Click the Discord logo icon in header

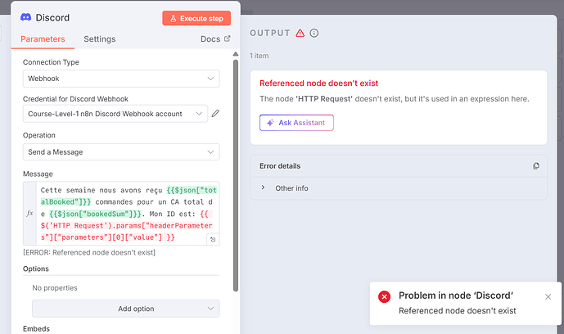tap(25, 17)
